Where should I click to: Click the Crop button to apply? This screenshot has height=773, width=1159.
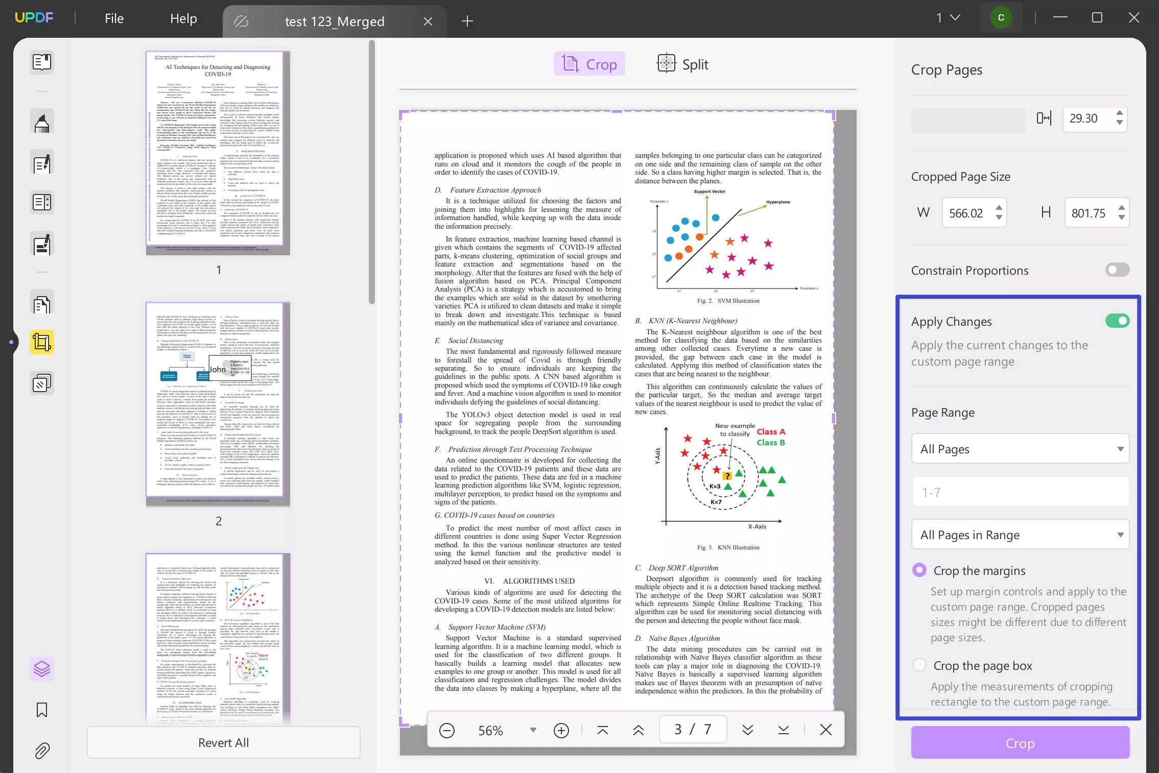[x=1021, y=743]
